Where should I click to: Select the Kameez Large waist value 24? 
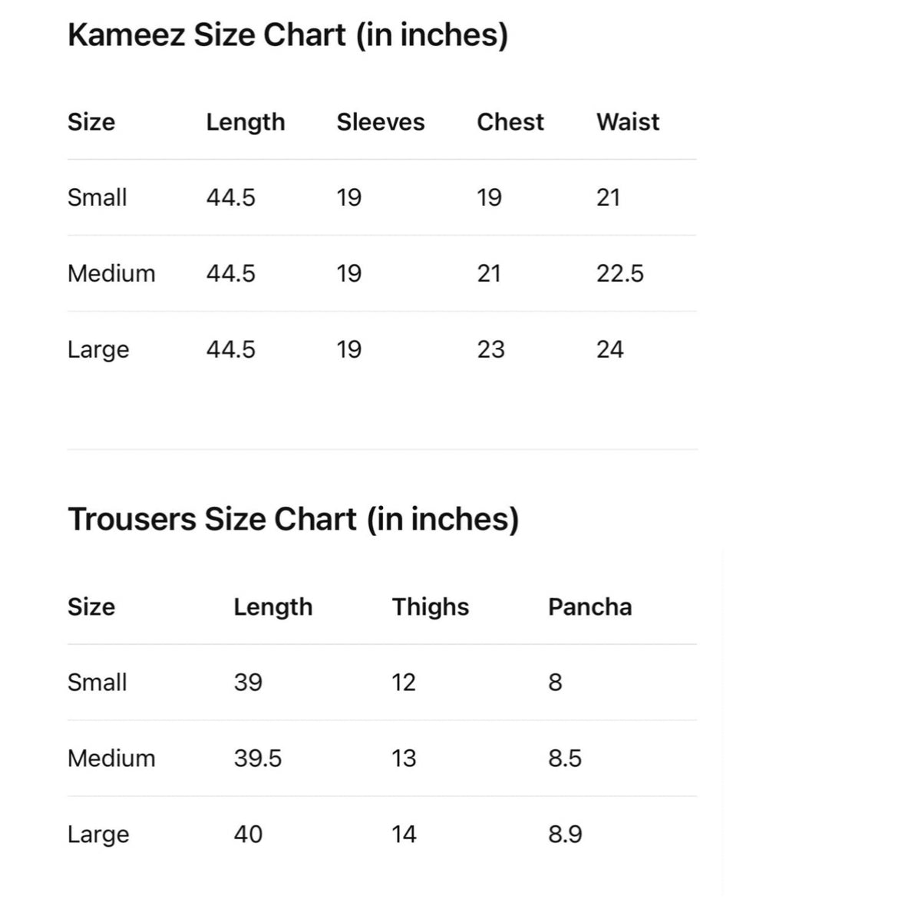609,350
